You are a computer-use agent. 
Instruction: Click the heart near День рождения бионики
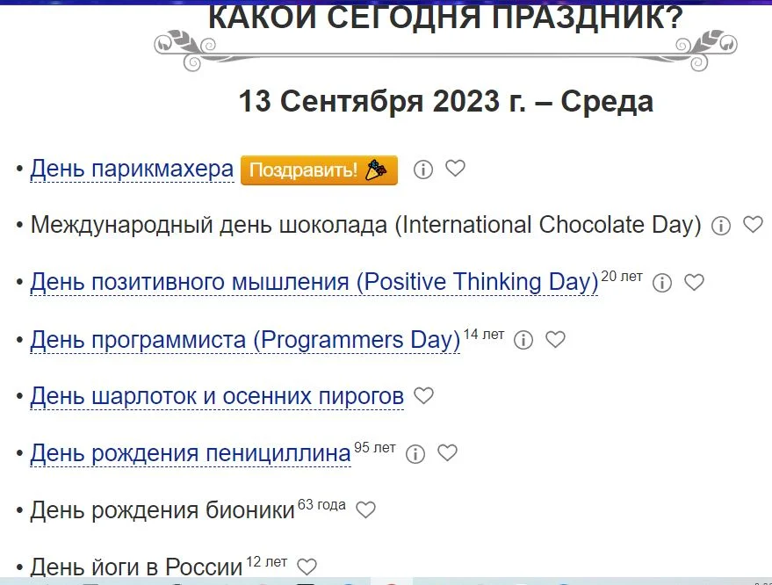[x=366, y=509]
